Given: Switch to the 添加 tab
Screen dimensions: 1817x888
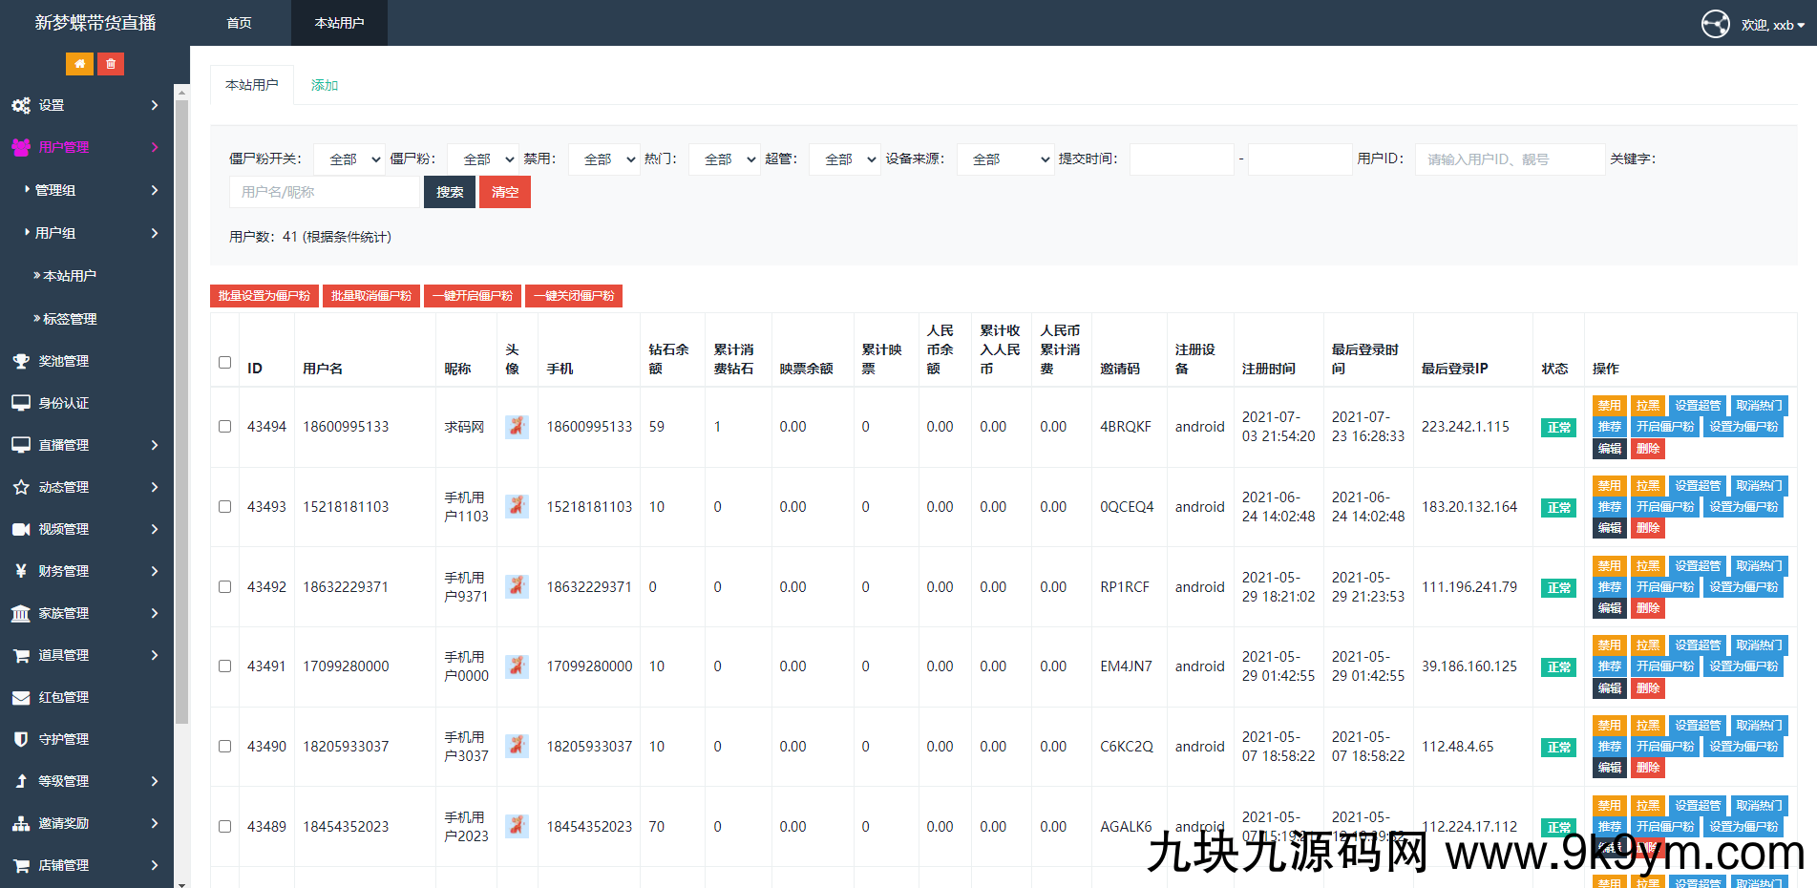Looking at the screenshot, I should tap(325, 85).
